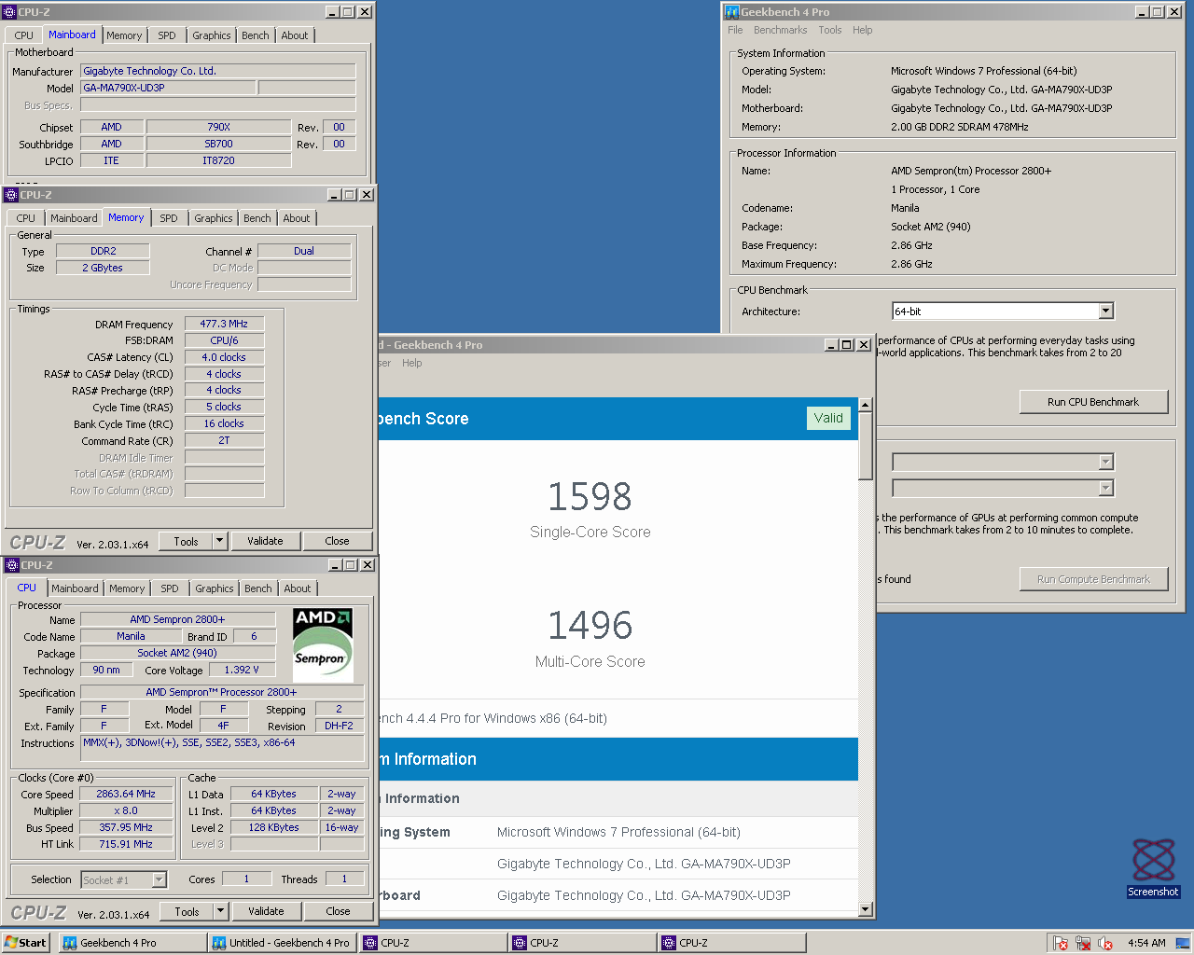
Task: Open the Help menu in the main Geekbench window
Action: 863,30
